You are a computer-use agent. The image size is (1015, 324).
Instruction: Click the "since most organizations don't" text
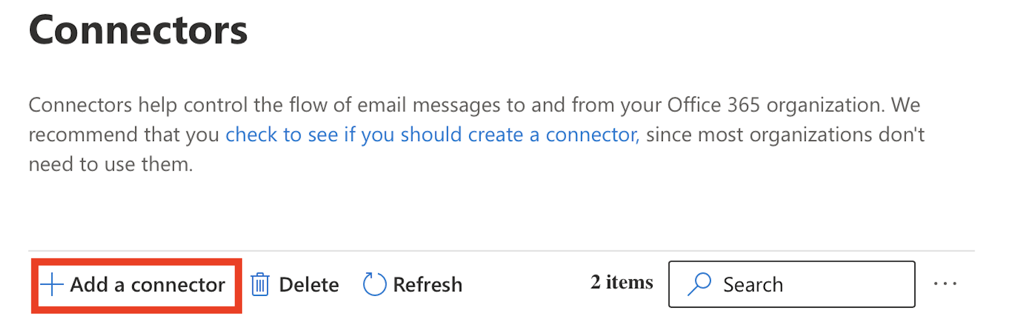[786, 135]
